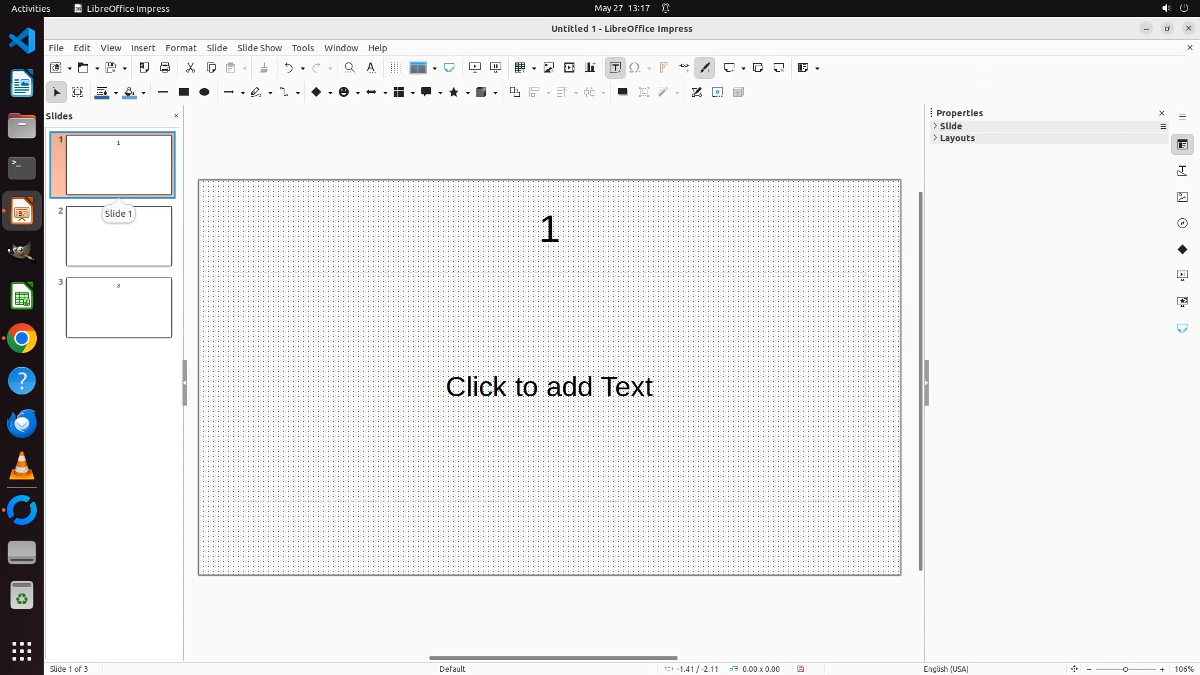Click the Cut scissors icon

click(191, 67)
